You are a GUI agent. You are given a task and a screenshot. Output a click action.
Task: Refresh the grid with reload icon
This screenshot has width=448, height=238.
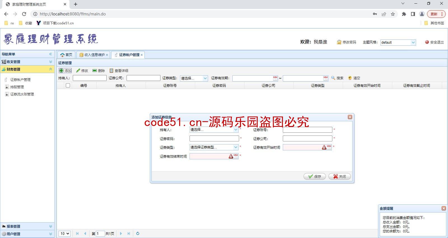[x=138, y=234]
